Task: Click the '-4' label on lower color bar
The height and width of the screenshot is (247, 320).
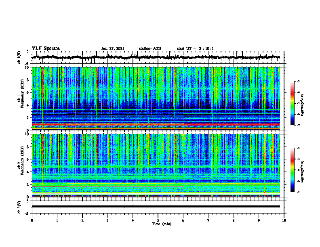Action: (x=298, y=159)
